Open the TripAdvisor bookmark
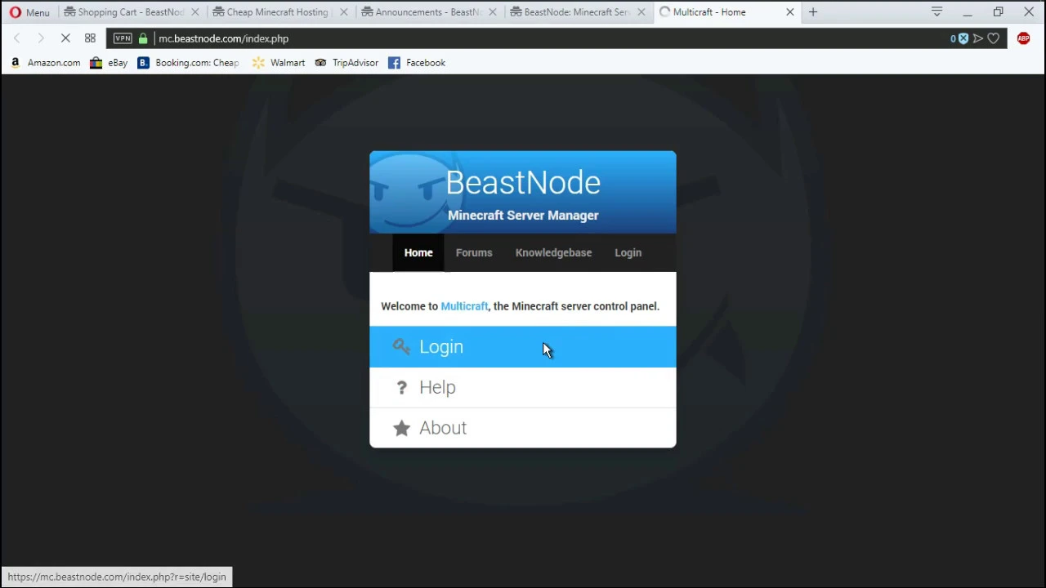1046x588 pixels. click(346, 63)
